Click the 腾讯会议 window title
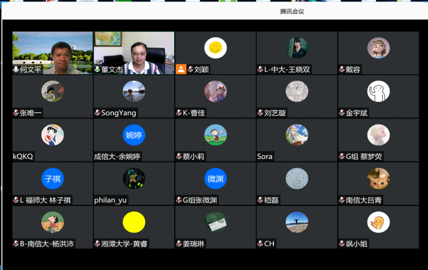 pos(292,11)
